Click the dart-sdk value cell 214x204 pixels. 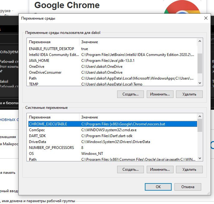coord(107,136)
